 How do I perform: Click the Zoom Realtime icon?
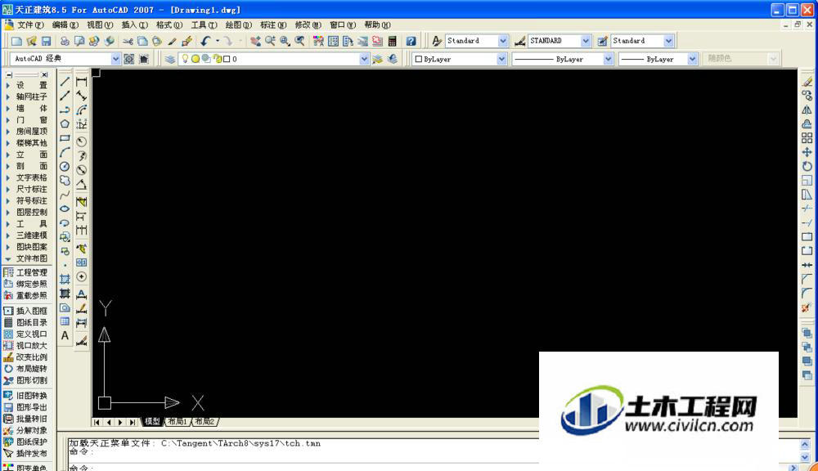pyautogui.click(x=270, y=41)
